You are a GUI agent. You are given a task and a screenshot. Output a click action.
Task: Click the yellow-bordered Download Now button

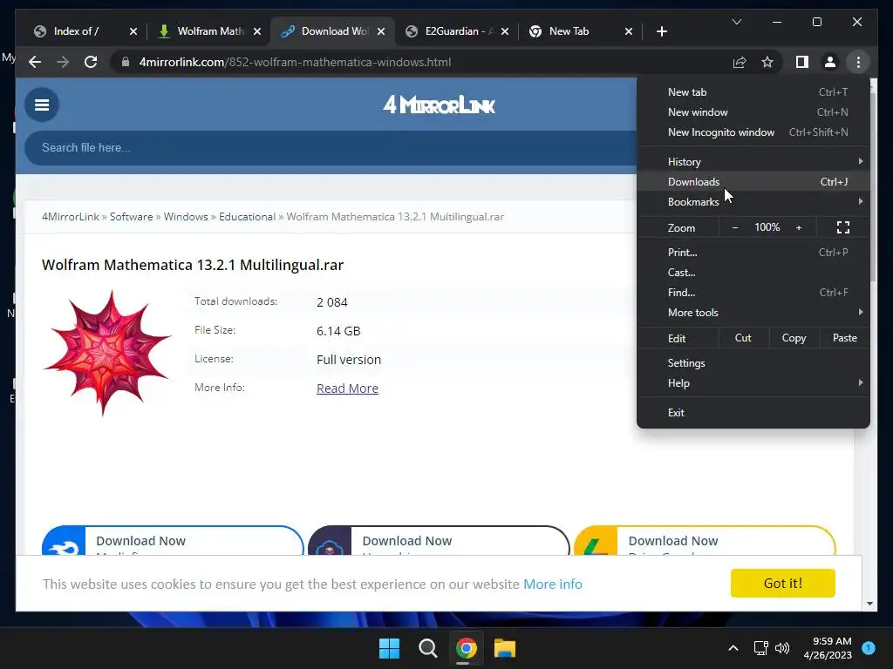click(705, 540)
